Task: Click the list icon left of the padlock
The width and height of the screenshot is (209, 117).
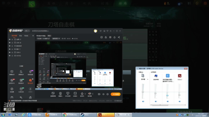Action: point(102,37)
